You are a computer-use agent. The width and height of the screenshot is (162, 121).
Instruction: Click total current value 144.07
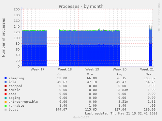tap(61, 110)
